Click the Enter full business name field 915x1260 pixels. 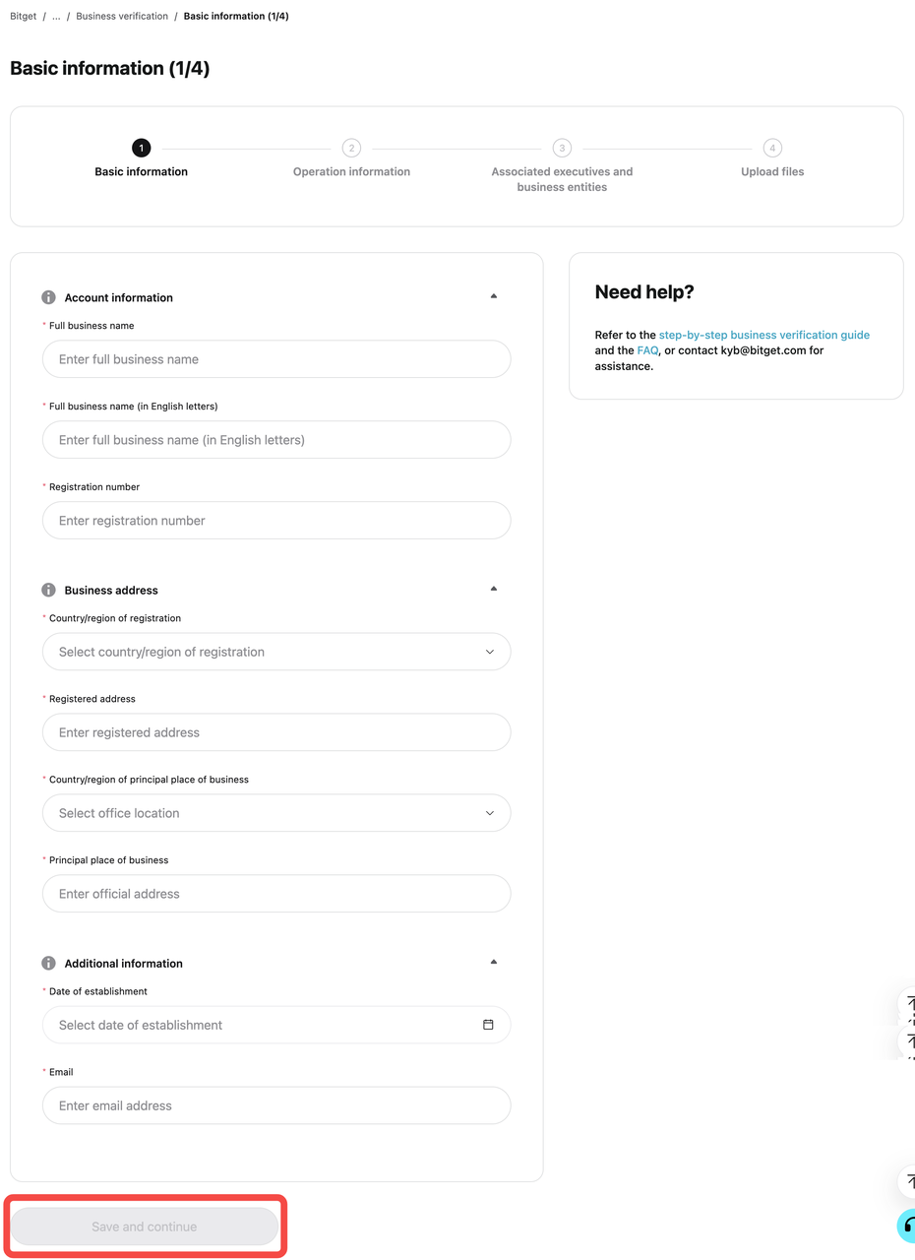(x=276, y=358)
